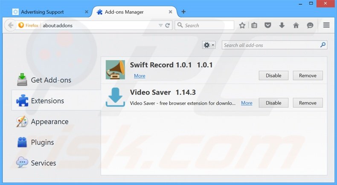Open More link for Video Saver
Screen dimensions: 337x185
point(247,103)
